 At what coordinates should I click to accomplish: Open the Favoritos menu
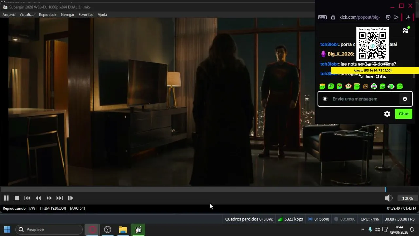click(86, 15)
